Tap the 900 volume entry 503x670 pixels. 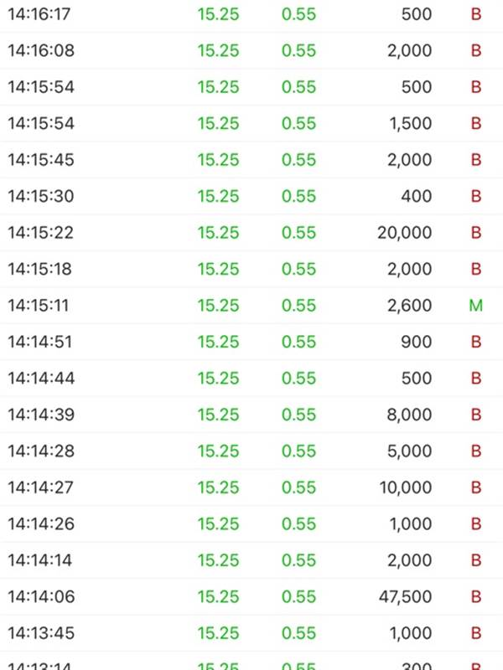[x=416, y=342]
